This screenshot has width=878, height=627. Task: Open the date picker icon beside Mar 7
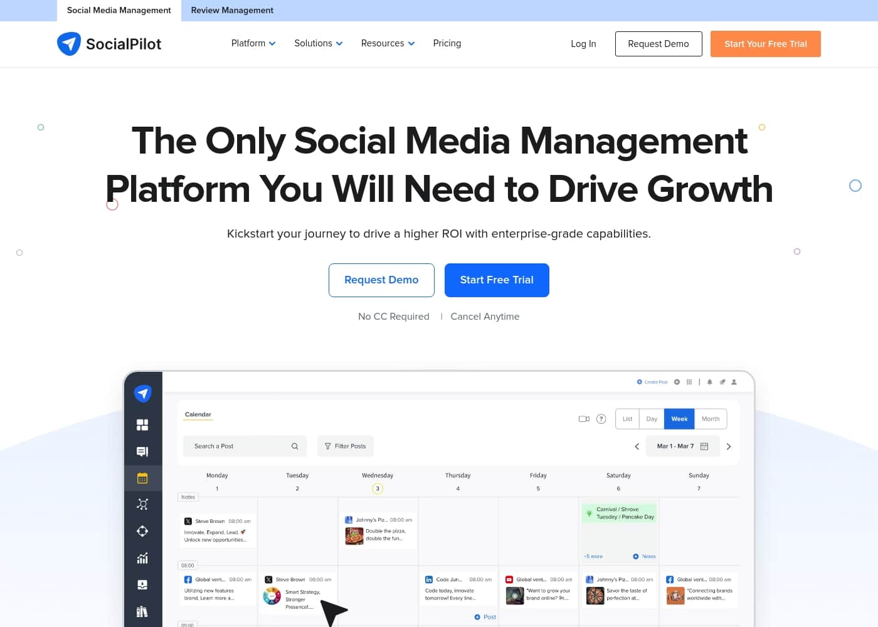[x=704, y=446]
